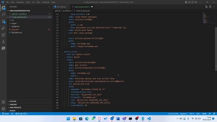This screenshot has width=217, height=122.
Task: Select the main_branch.yml editor tab
Action: tap(82, 7)
